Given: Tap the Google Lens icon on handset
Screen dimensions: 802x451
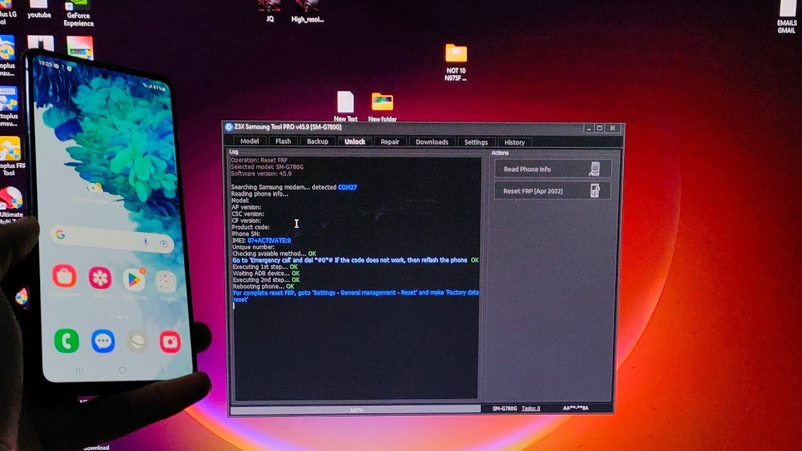Looking at the screenshot, I should coord(164,243).
